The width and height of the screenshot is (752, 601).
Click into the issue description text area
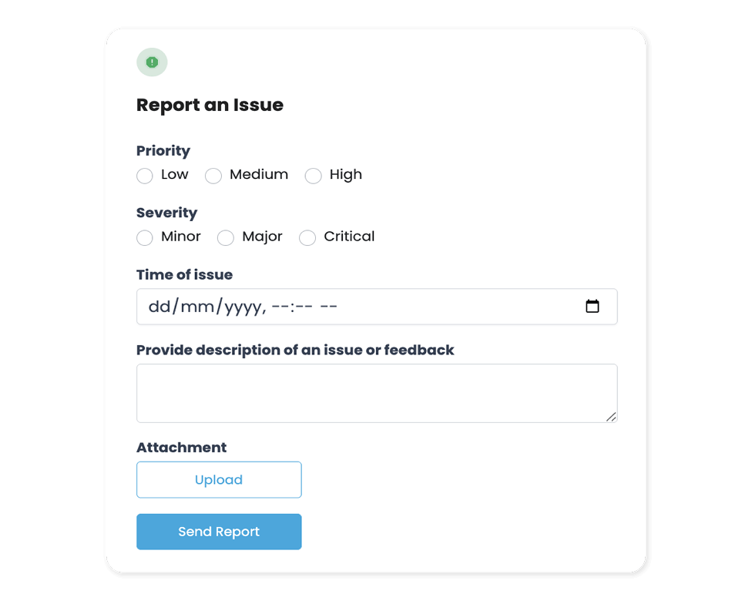click(x=376, y=393)
